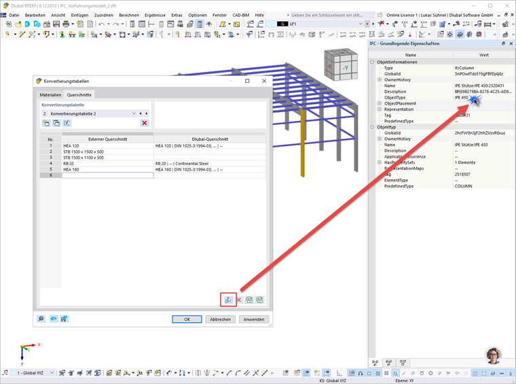This screenshot has width=516, height=384.
Task: Go to the previous conversion table arrow
Action: (x=141, y=114)
